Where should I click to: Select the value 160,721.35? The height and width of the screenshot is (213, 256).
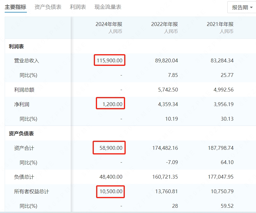click(x=165, y=177)
